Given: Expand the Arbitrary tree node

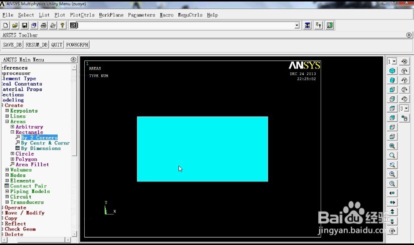Looking at the screenshot, I should click(13, 126).
